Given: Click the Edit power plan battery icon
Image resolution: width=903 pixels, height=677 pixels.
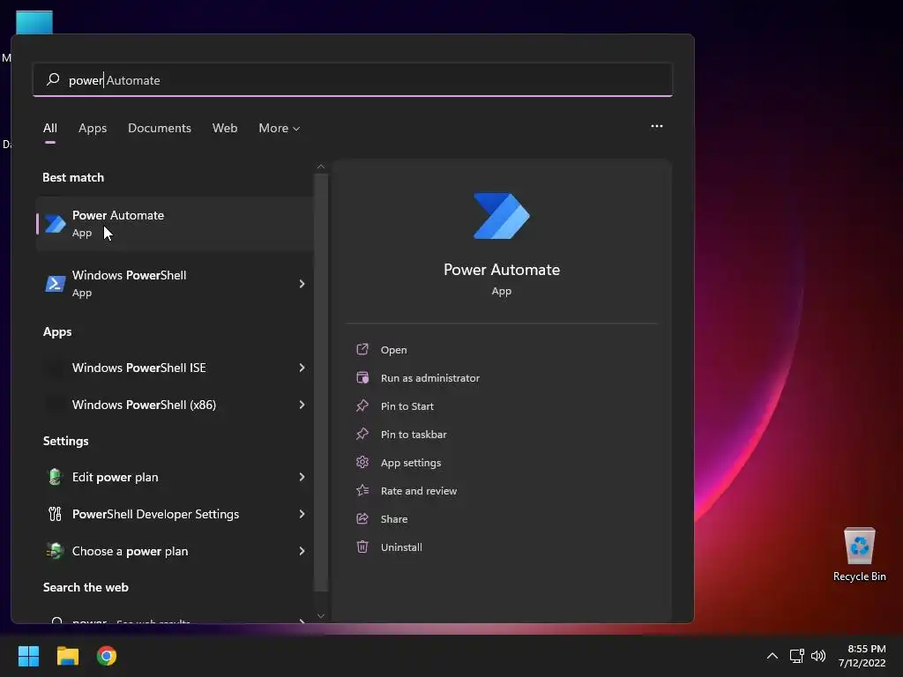Looking at the screenshot, I should coord(55,477).
